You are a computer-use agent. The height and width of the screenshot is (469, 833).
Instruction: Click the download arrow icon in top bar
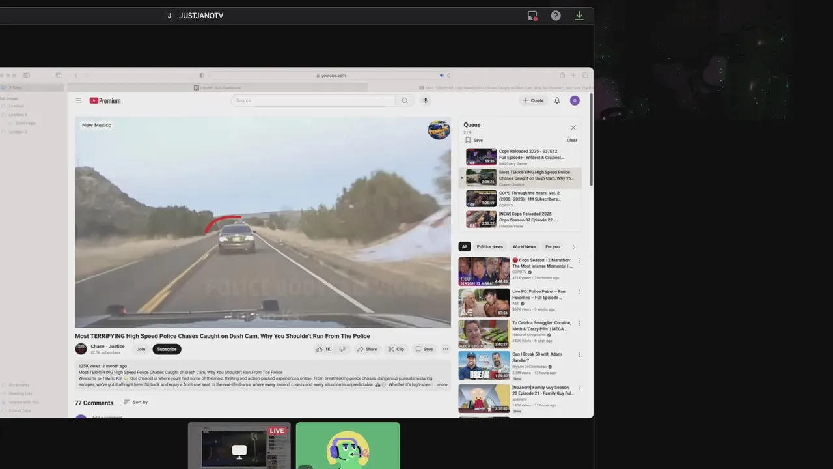pos(579,16)
